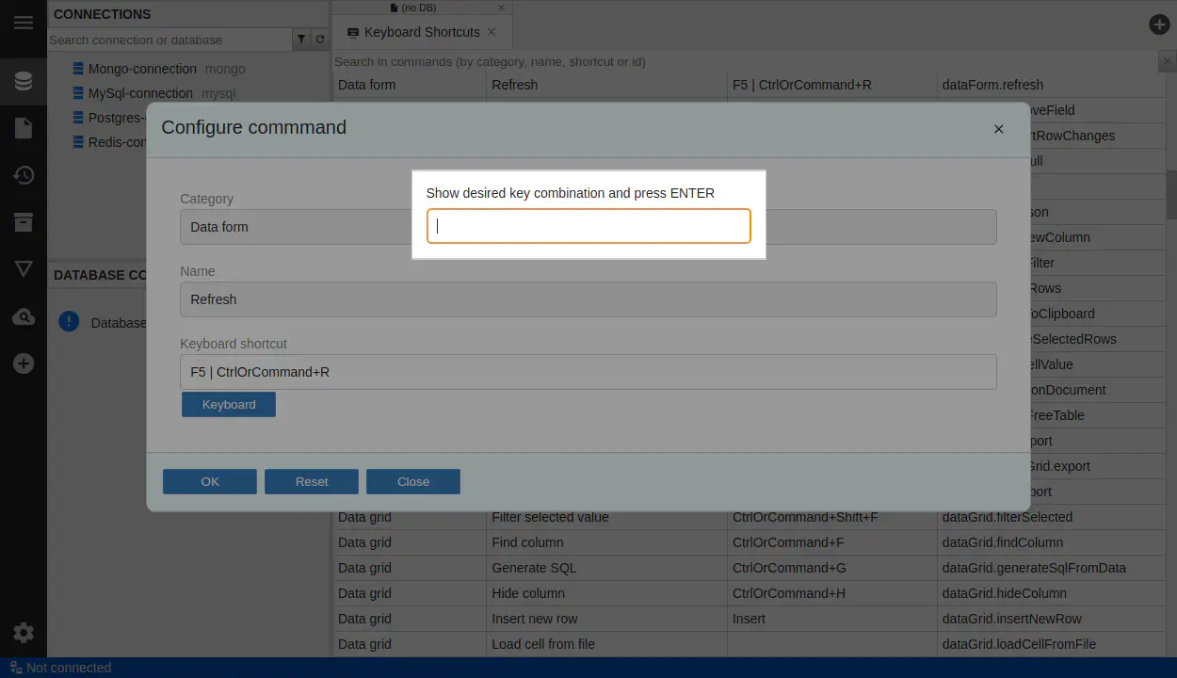This screenshot has height=678, width=1177.
Task: Switch to the Keyboard Shortcuts tab
Action: point(422,32)
